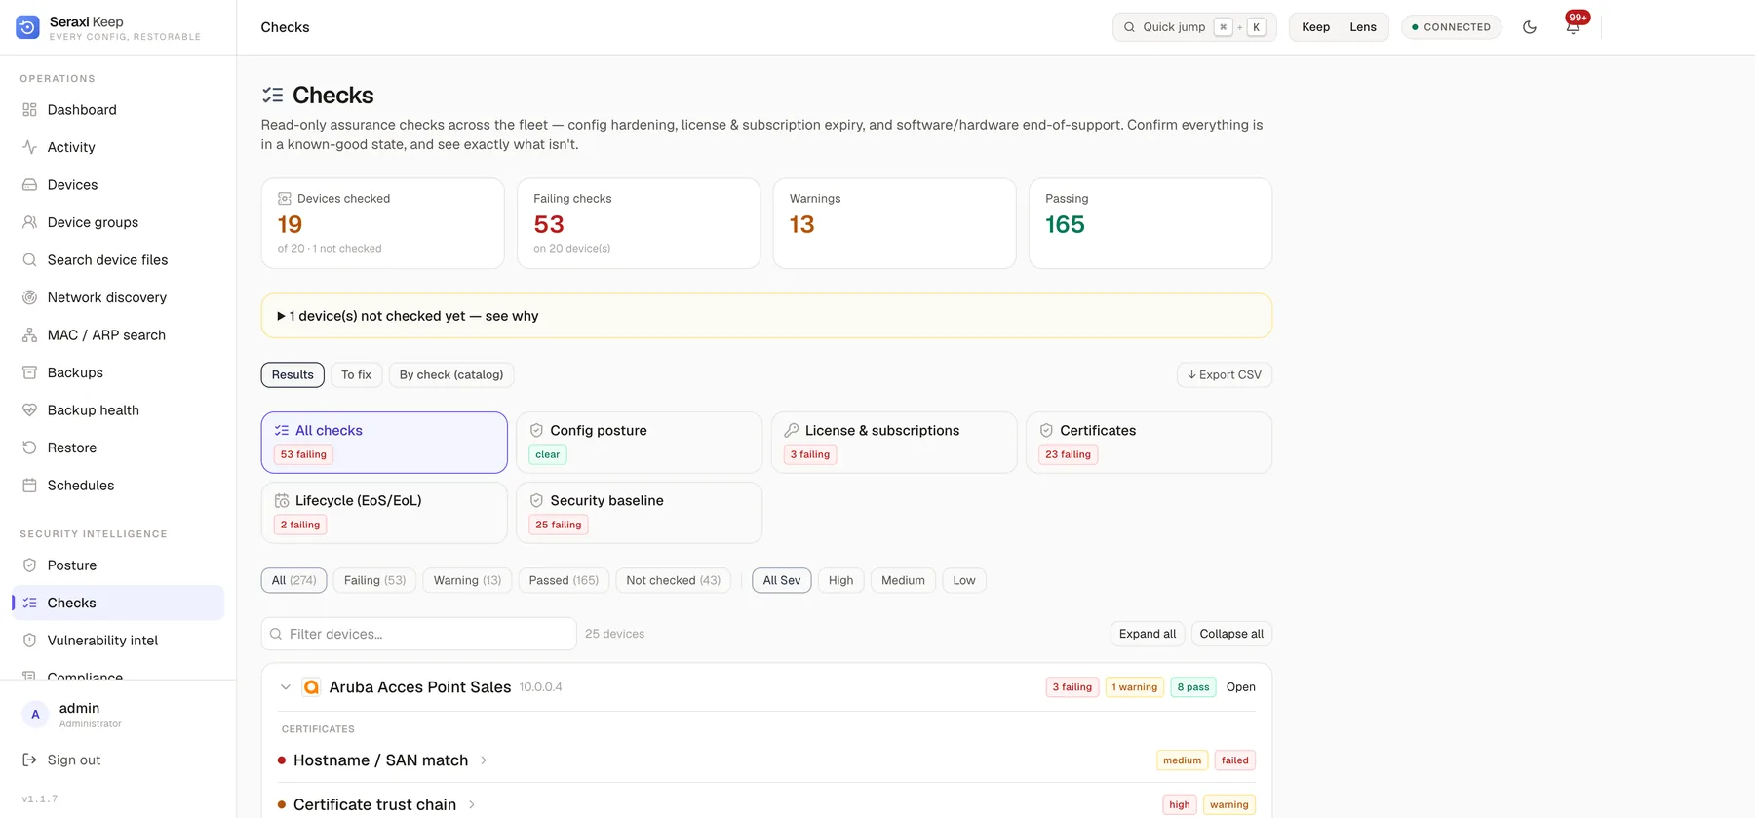Open Vulnerability intel
This screenshot has height=818, width=1755.
117,641
